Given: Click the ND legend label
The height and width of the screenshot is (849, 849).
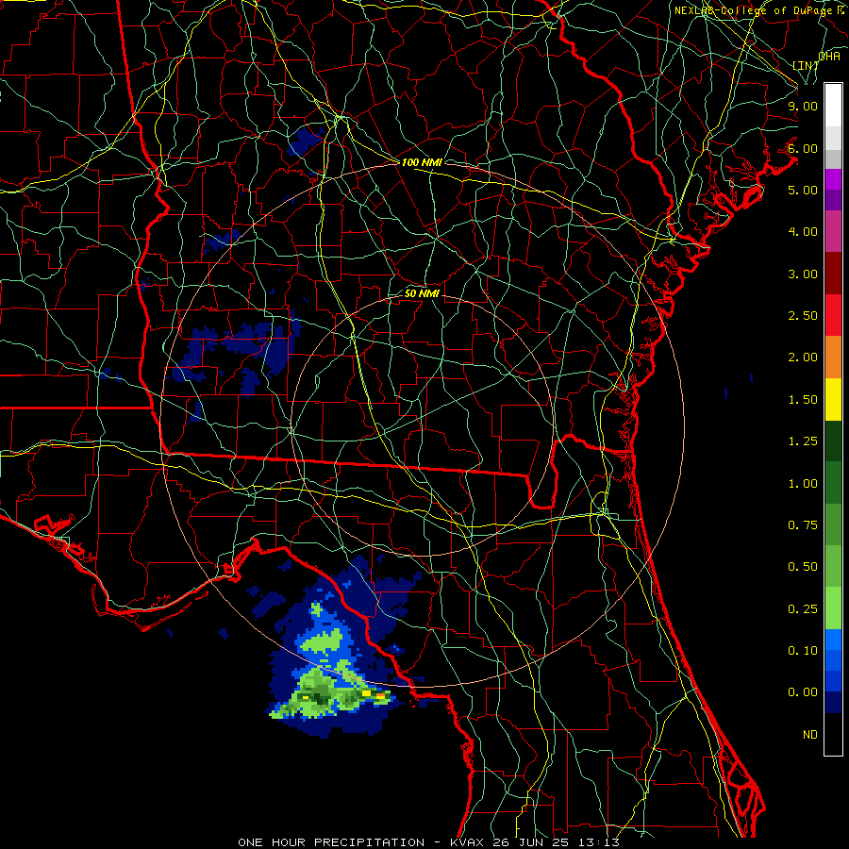Looking at the screenshot, I should 810,735.
